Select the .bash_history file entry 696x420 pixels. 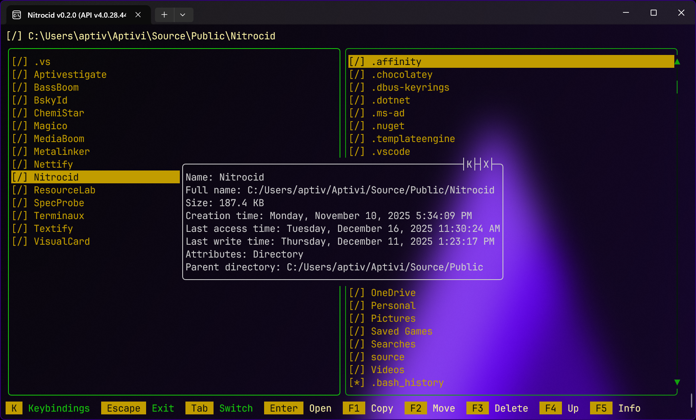pyautogui.click(x=407, y=383)
